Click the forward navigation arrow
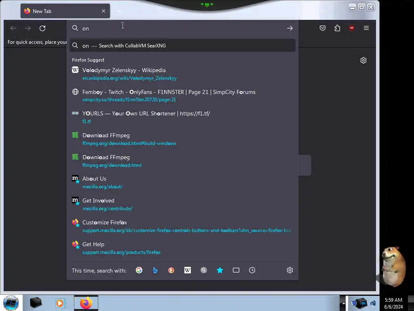The image size is (414, 311). coord(28,28)
